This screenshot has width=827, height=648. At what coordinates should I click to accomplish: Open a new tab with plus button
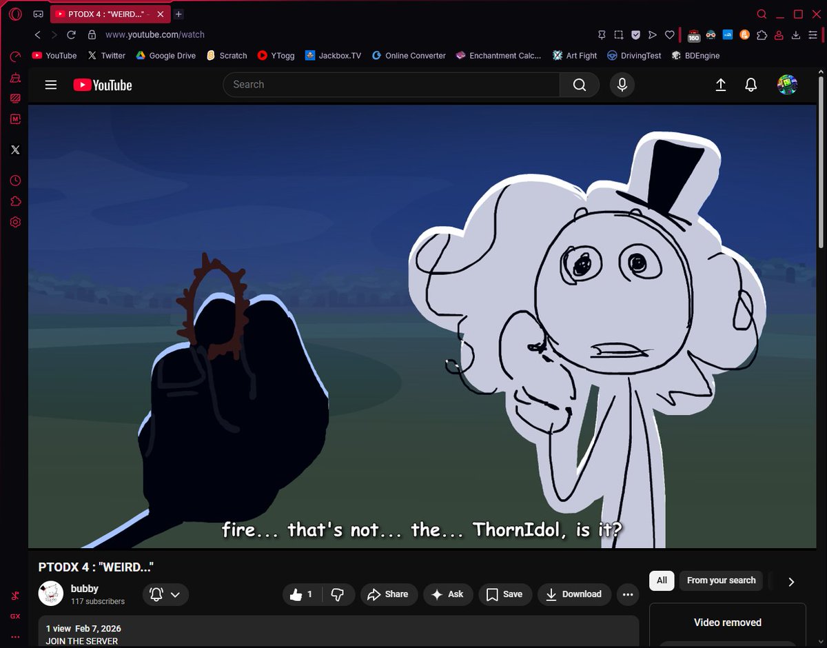(178, 14)
